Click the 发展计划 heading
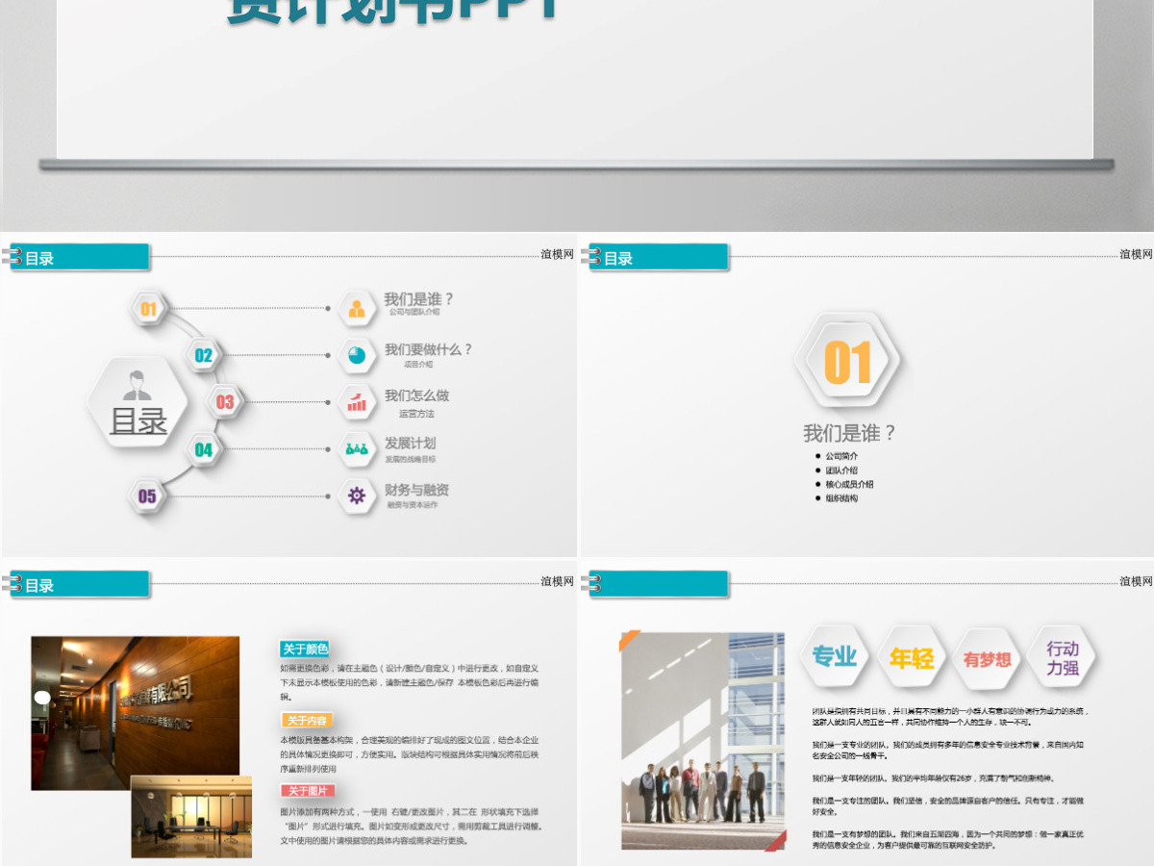The width and height of the screenshot is (1154, 866). click(x=410, y=443)
